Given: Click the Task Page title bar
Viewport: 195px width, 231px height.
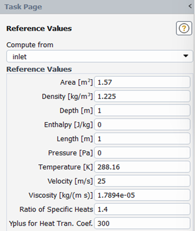Looking at the screenshot, I should point(97,7).
